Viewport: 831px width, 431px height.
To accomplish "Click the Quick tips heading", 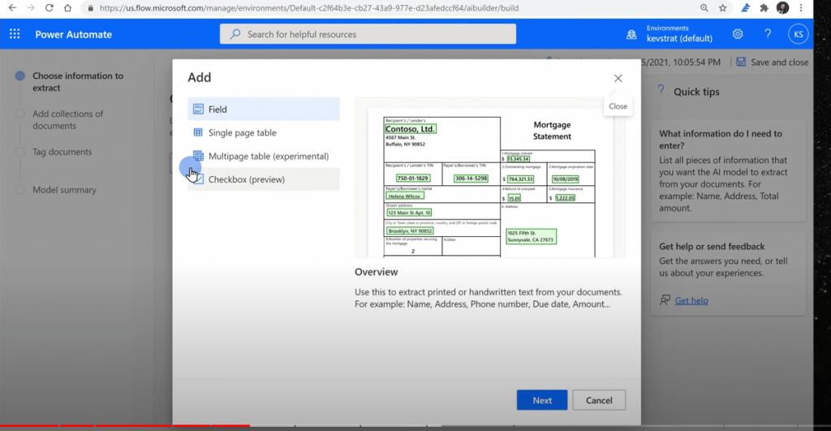I will 696,92.
